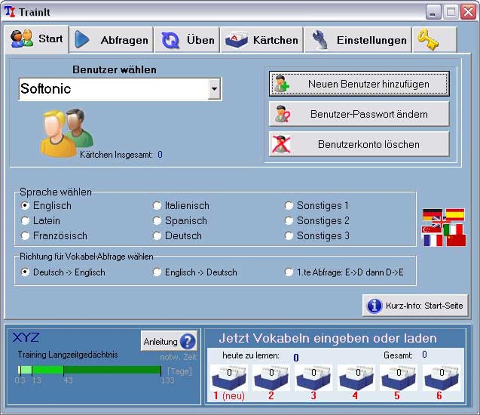Click the blue question mark help icon
The width and height of the screenshot is (480, 415).
(188, 342)
